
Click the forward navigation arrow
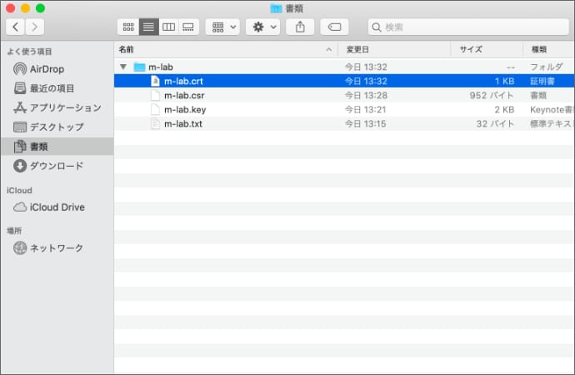click(x=36, y=27)
